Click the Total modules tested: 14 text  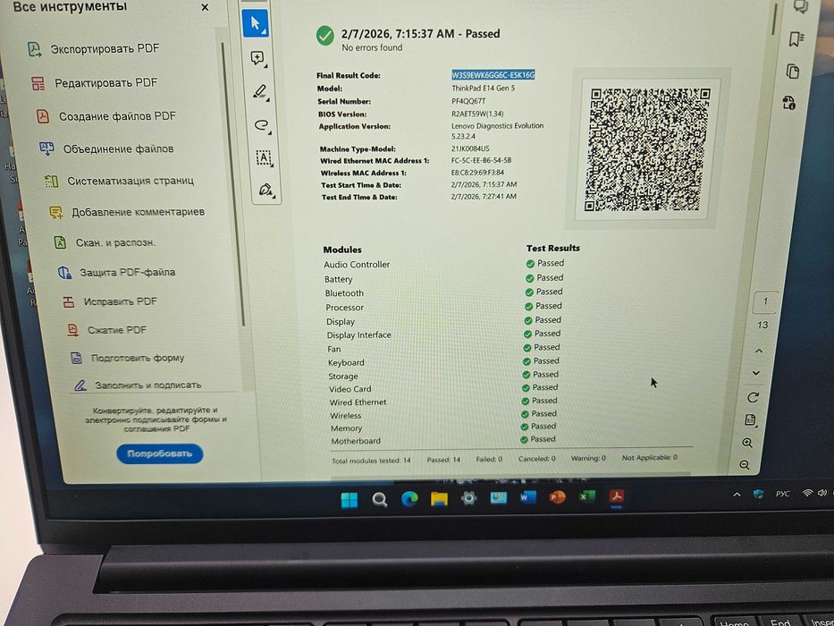coord(371,461)
